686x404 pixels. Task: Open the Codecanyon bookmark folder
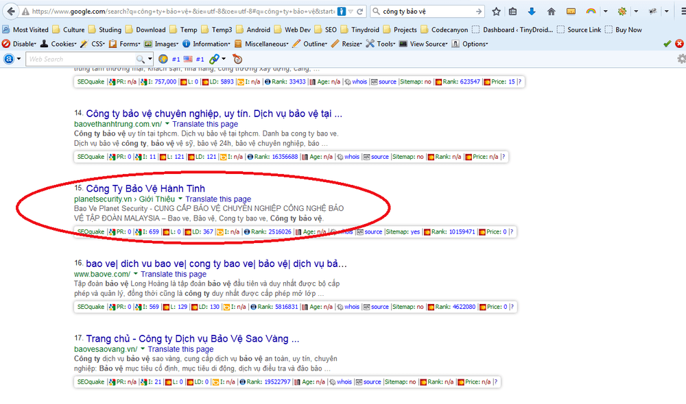(445, 29)
